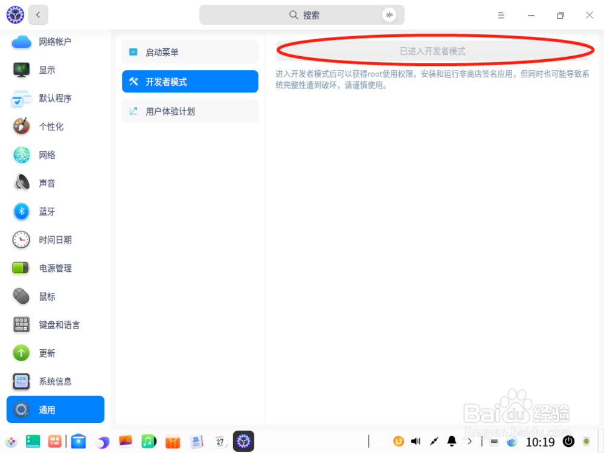604x453 pixels.
Task: Click the 已进入开发者模式 button
Action: click(434, 51)
